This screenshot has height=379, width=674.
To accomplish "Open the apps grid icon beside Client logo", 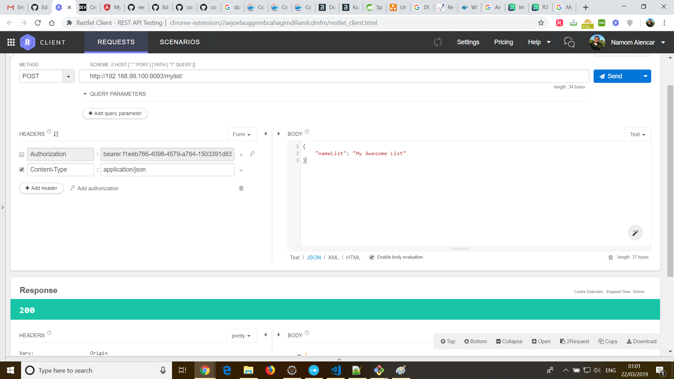I will pyautogui.click(x=11, y=42).
